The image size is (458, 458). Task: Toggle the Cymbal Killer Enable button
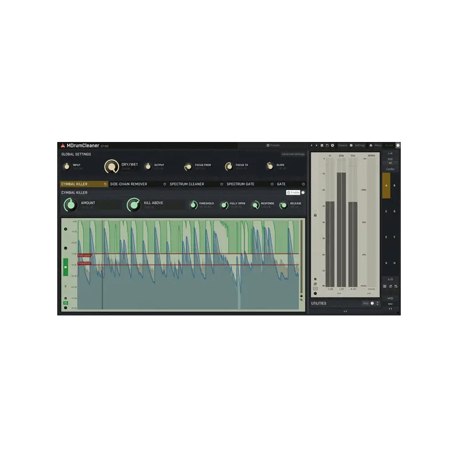click(293, 192)
